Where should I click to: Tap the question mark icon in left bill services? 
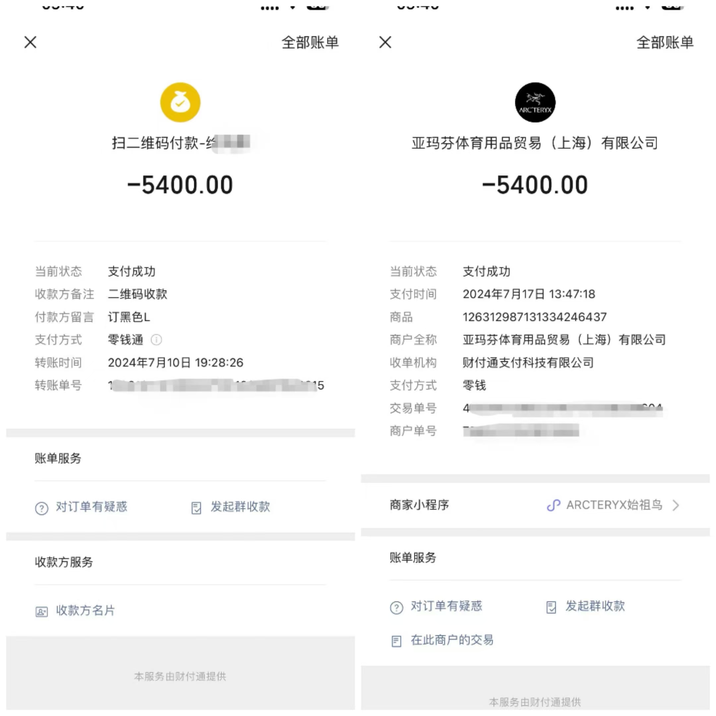(41, 508)
